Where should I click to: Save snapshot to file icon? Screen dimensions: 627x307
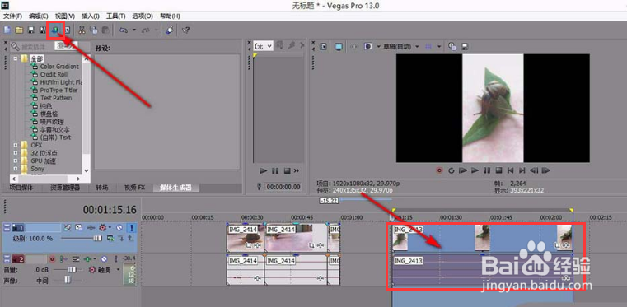pyautogui.click(x=464, y=47)
